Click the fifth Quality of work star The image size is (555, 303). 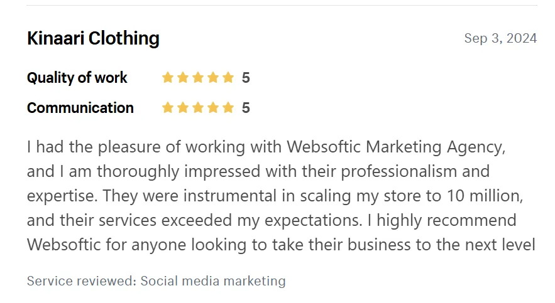[228, 77]
